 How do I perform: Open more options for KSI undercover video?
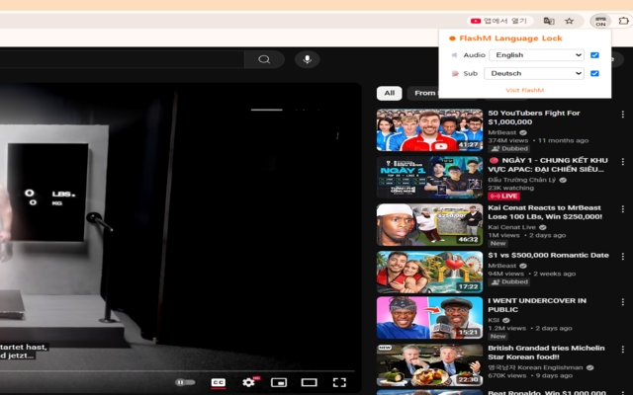622,302
